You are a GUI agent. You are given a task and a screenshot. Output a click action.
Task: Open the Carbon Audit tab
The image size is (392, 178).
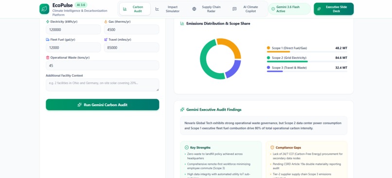(x=135, y=9)
